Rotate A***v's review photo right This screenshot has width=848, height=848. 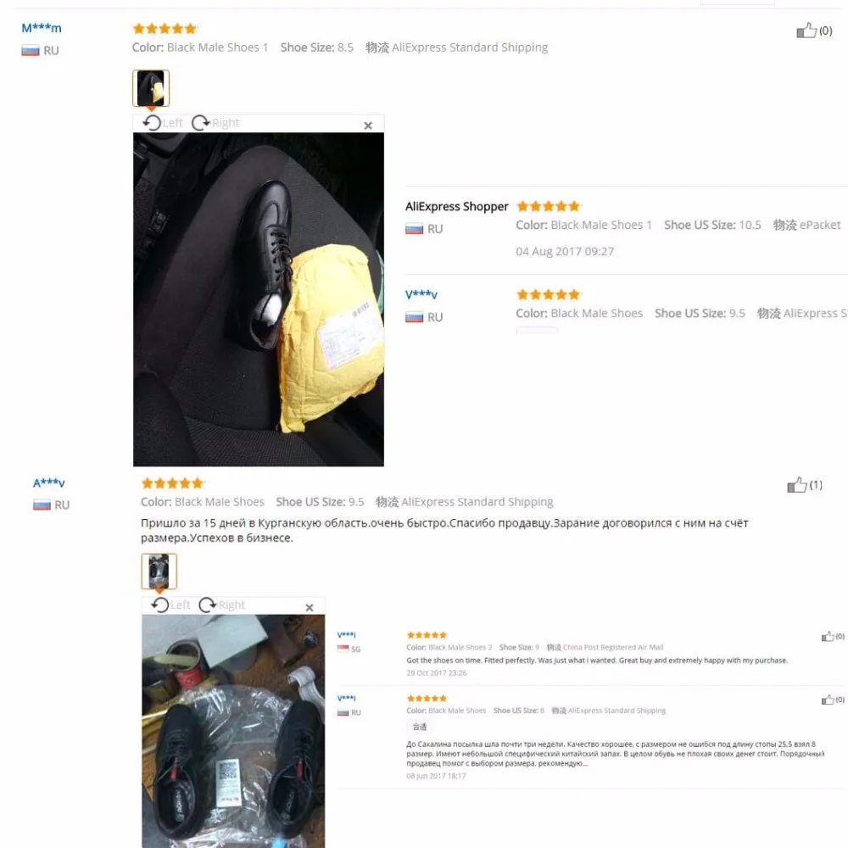[x=221, y=605]
